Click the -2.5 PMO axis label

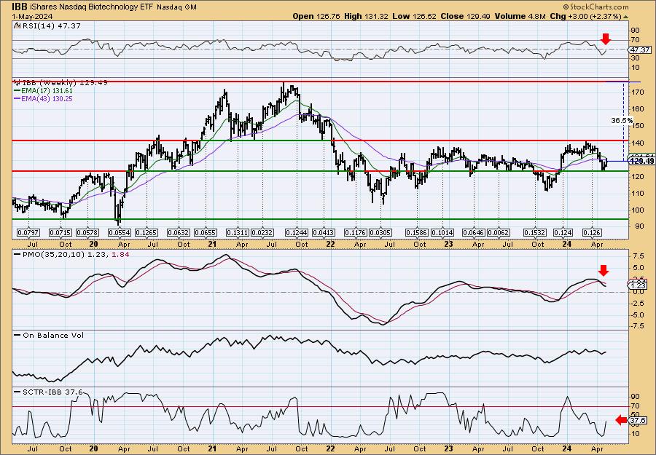point(639,304)
